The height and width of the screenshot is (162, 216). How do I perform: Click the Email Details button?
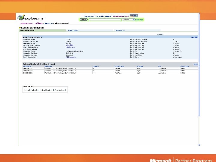[x=46, y=90]
